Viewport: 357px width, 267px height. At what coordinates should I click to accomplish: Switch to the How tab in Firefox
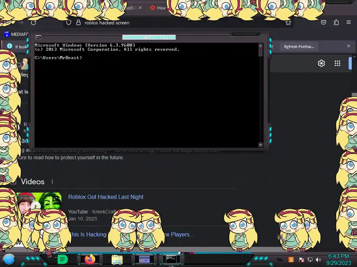[x=158, y=8]
